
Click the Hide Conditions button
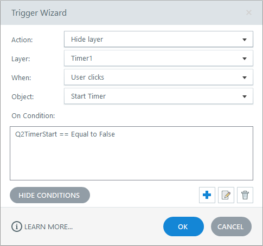(50, 195)
